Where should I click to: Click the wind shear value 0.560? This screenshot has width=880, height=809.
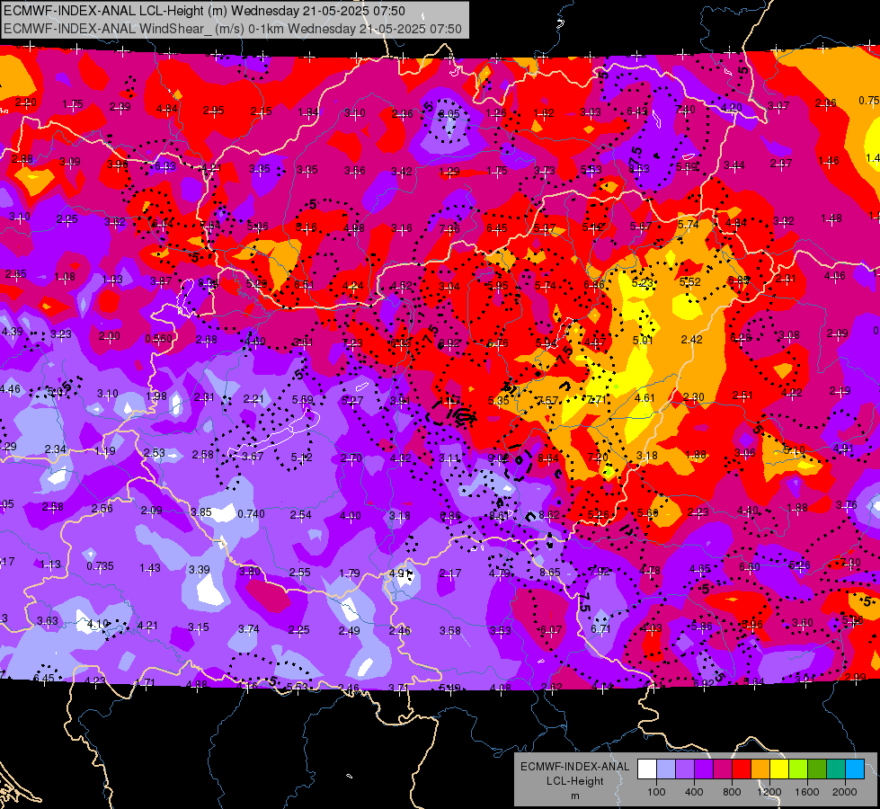point(159,339)
